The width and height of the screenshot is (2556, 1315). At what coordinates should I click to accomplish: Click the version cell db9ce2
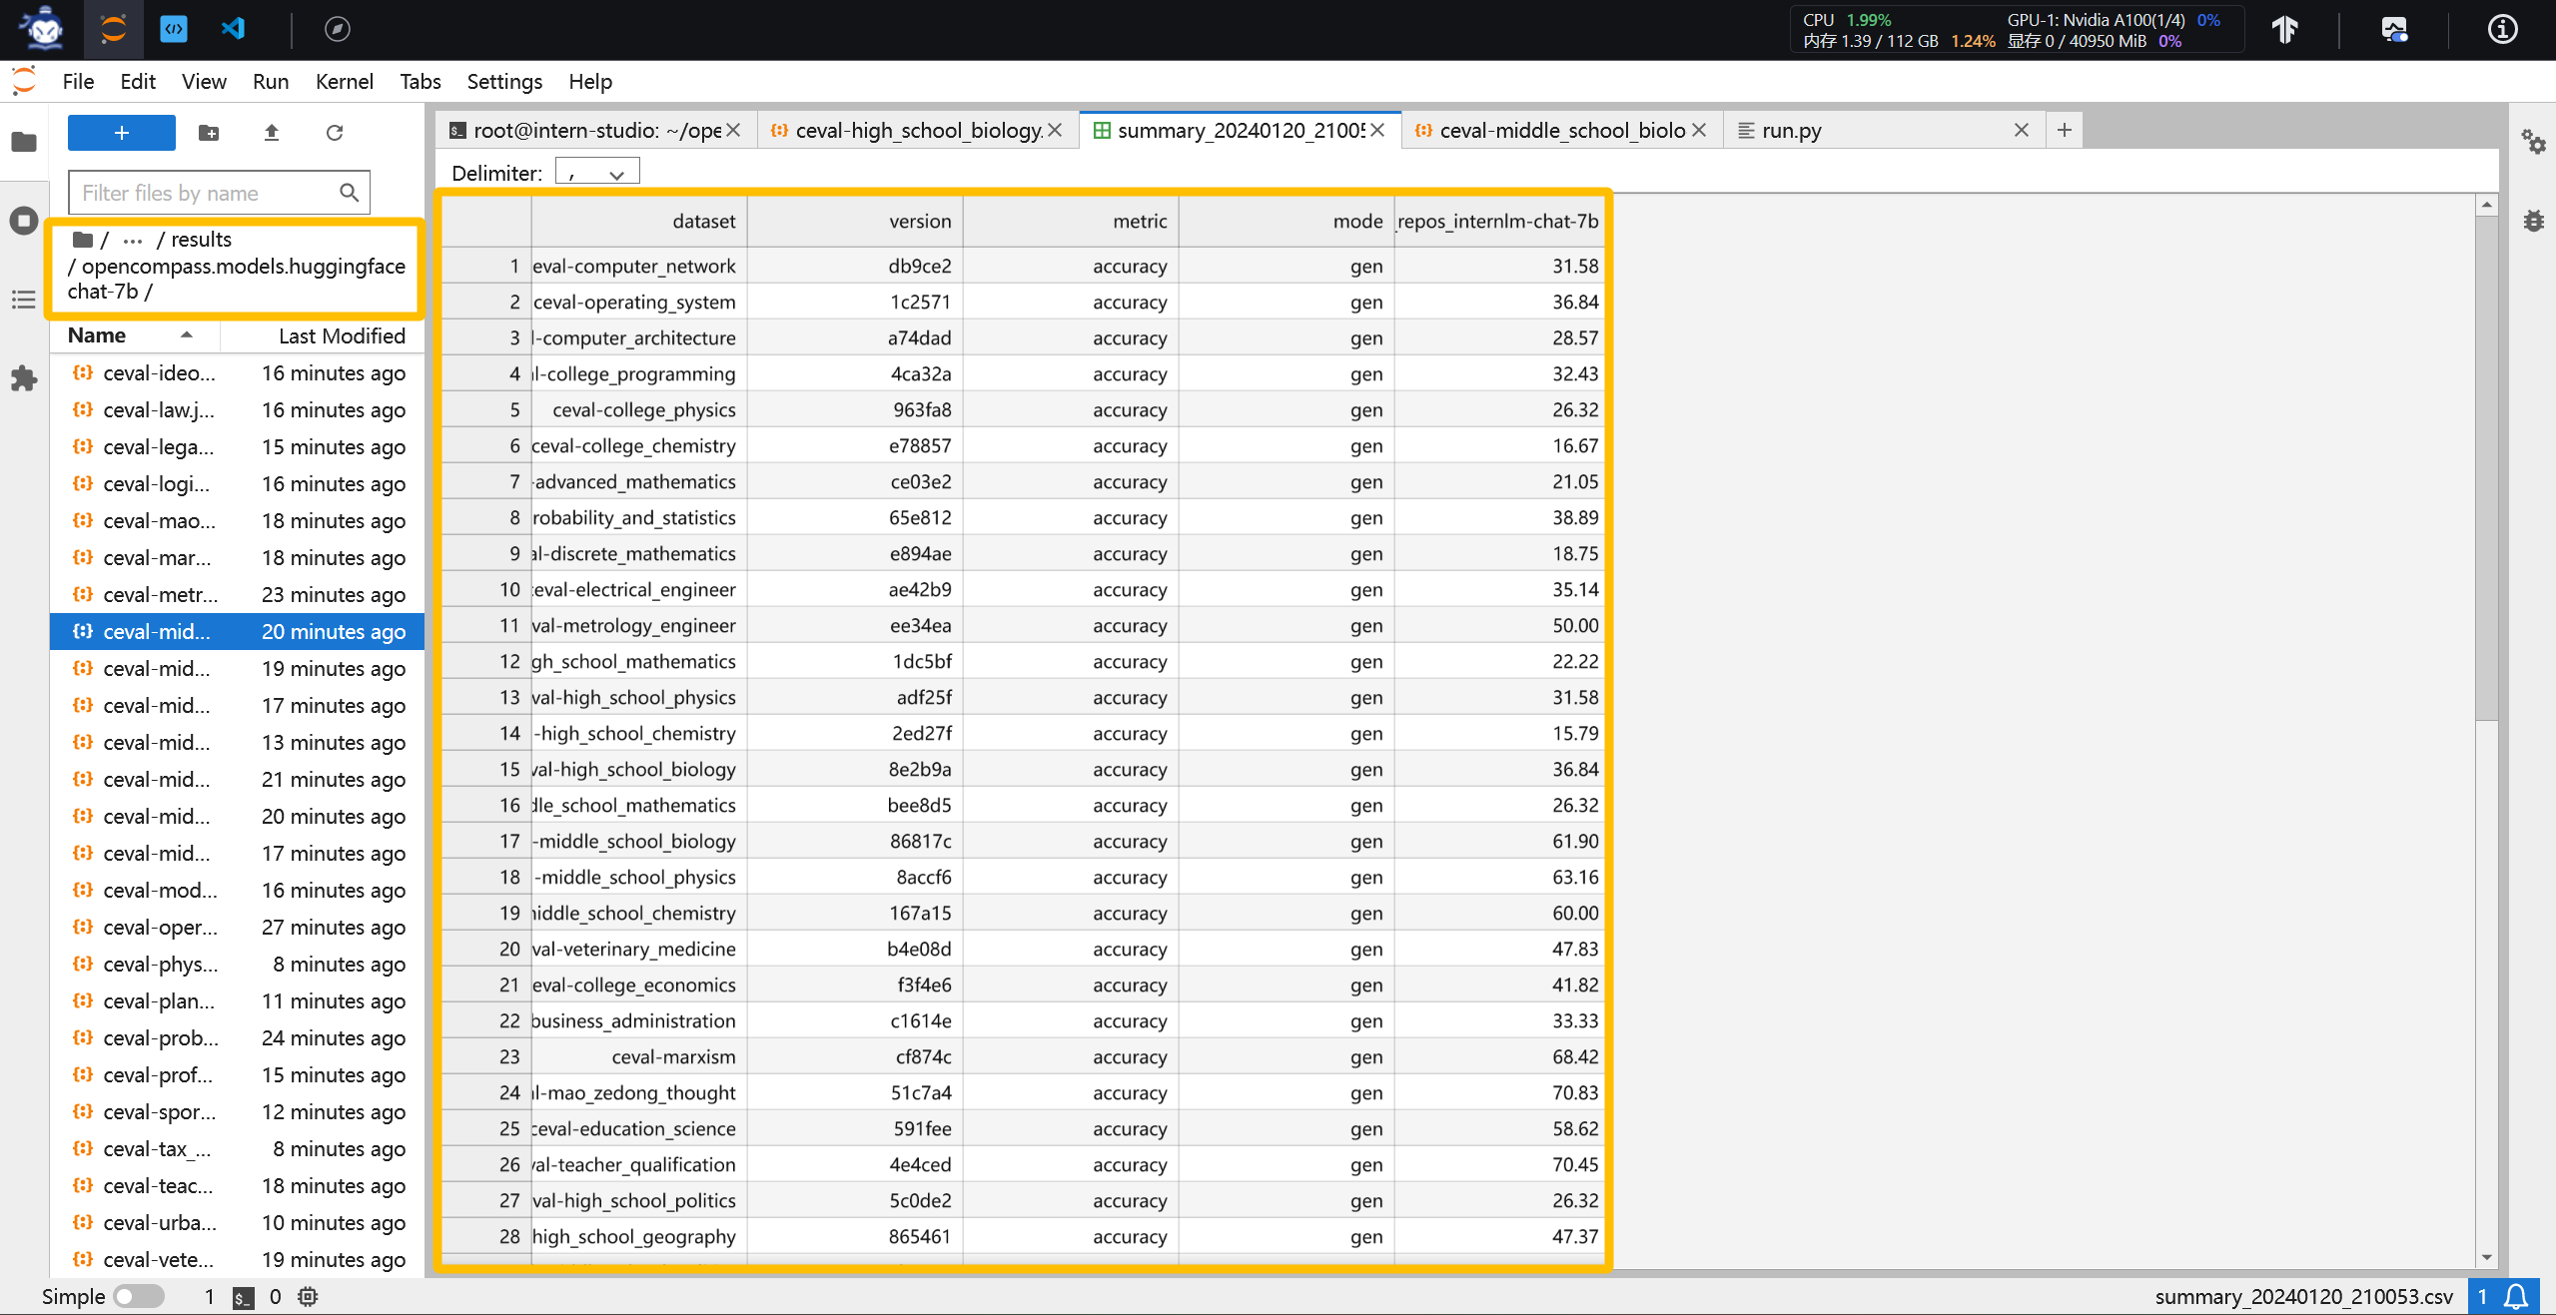pyautogui.click(x=855, y=266)
